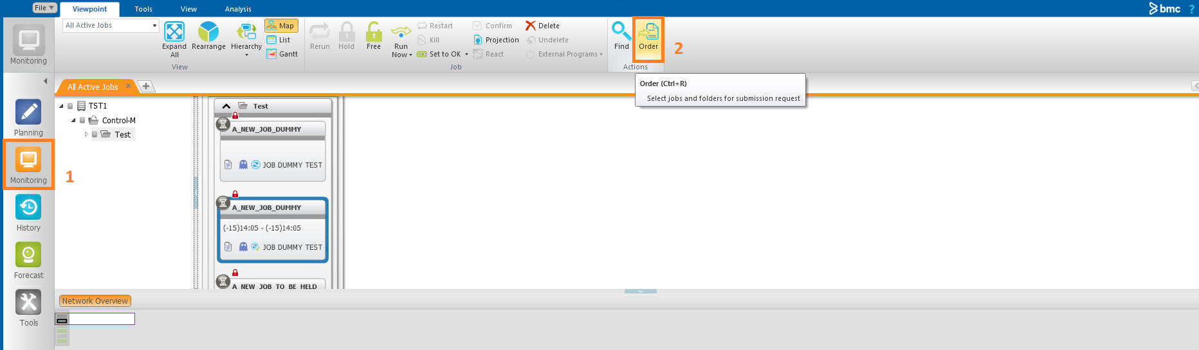
Task: Collapse the Test folder header in map
Action: pyautogui.click(x=226, y=106)
